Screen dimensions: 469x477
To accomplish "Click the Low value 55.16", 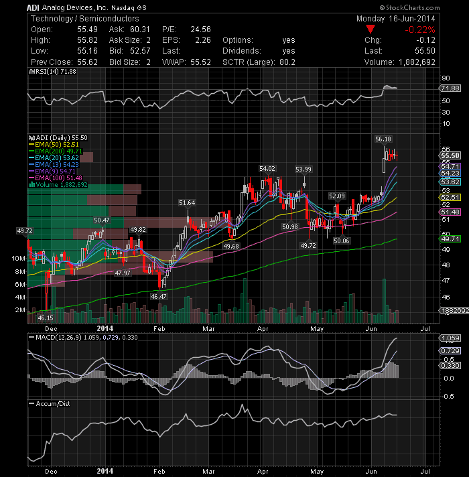I will [x=87, y=51].
